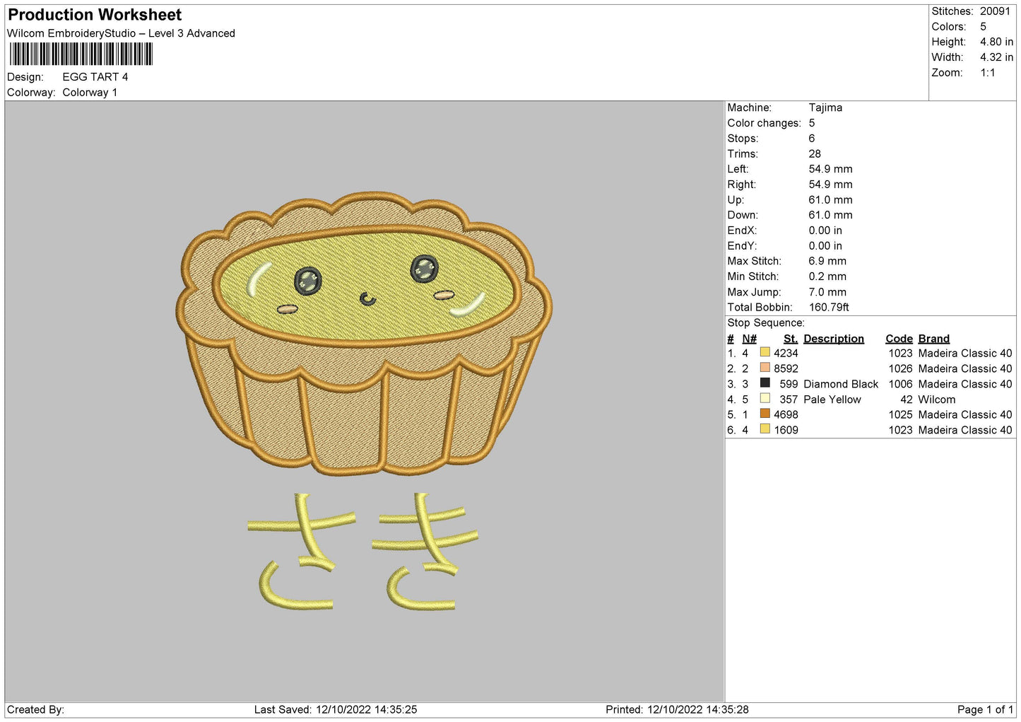Click the 'N#' column header
Viewport: 1021px width, 722px height.
(x=749, y=339)
